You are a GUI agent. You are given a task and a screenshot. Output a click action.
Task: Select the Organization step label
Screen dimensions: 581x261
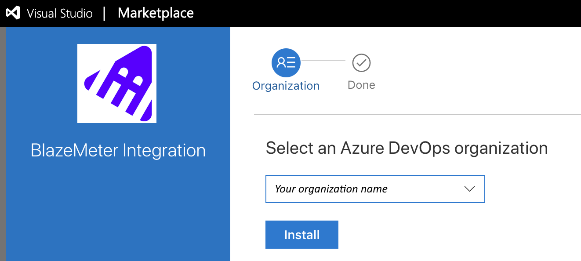pyautogui.click(x=286, y=85)
